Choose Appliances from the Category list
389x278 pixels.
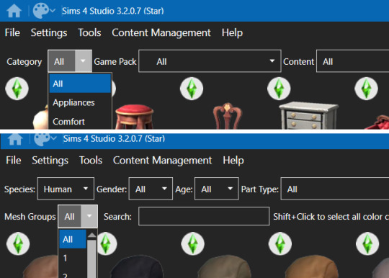(x=80, y=102)
